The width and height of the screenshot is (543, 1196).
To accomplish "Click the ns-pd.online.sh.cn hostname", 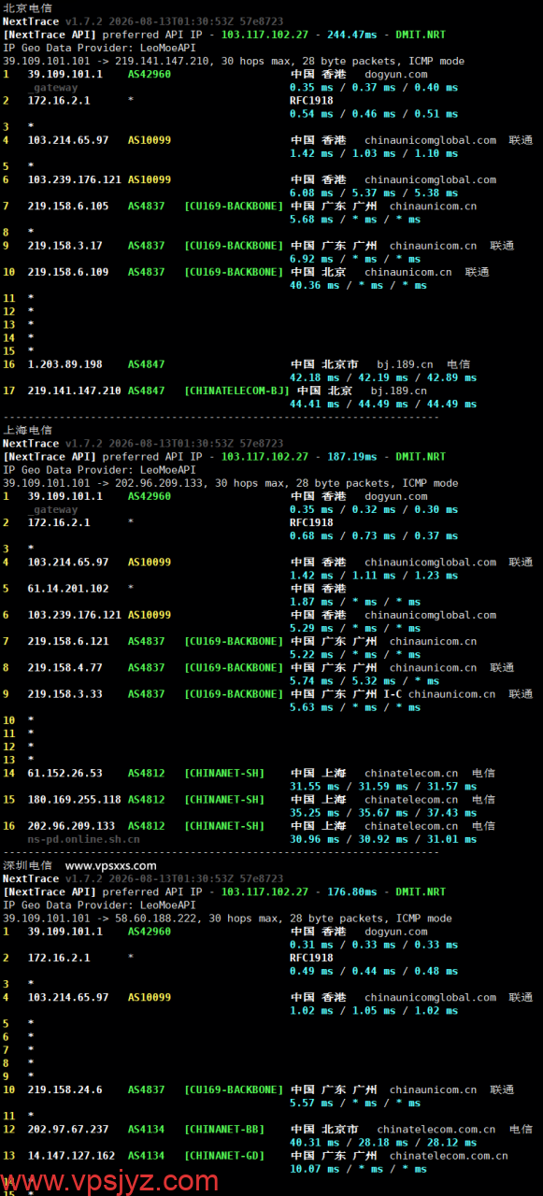I will pos(84,838).
